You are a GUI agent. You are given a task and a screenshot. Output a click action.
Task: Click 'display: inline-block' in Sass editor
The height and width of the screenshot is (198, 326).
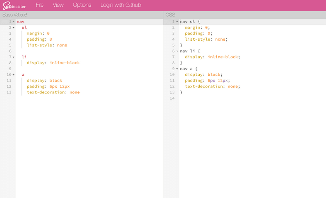point(53,63)
